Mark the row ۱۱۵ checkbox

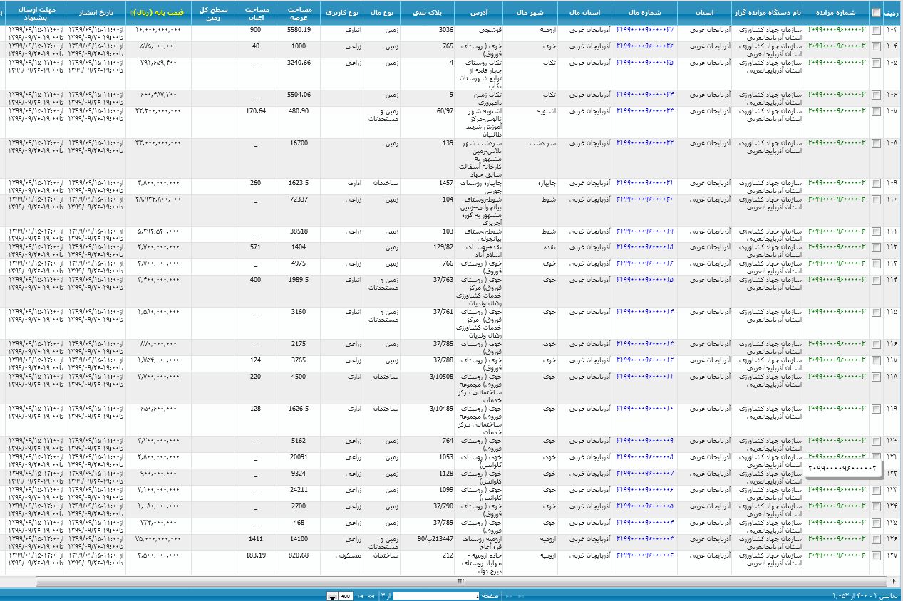875,312
